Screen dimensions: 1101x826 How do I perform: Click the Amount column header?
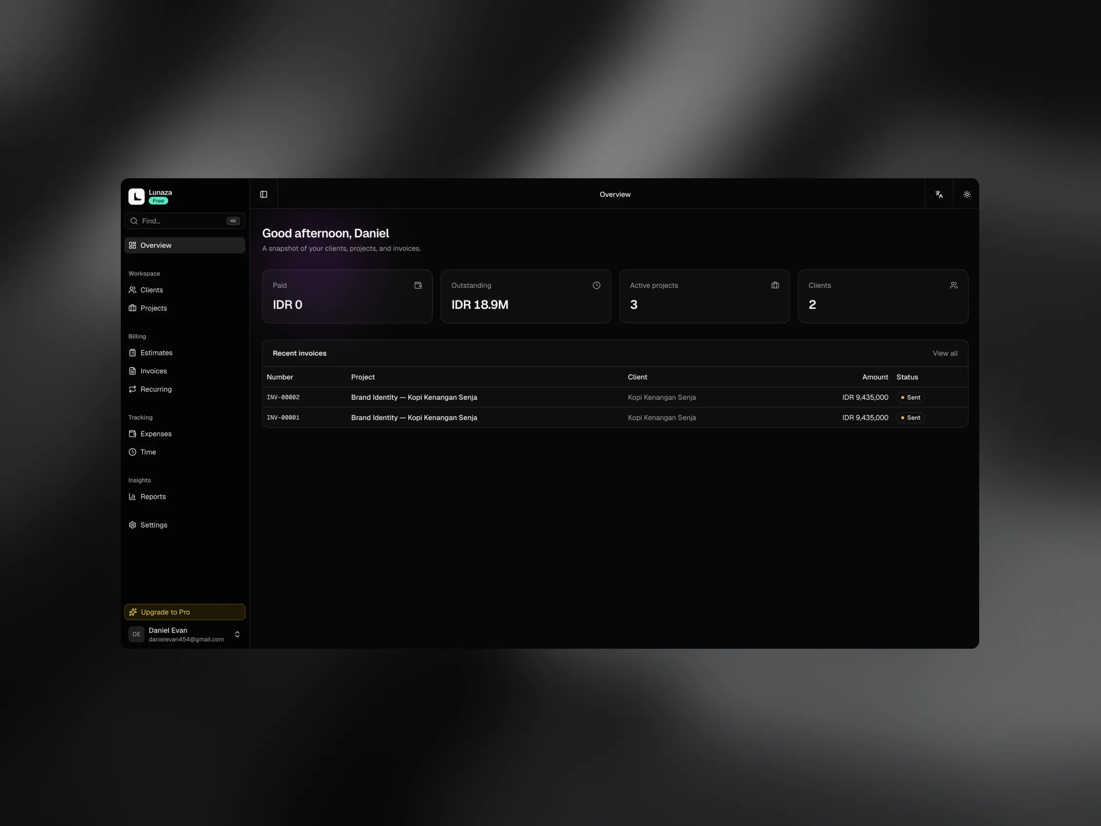pos(875,377)
